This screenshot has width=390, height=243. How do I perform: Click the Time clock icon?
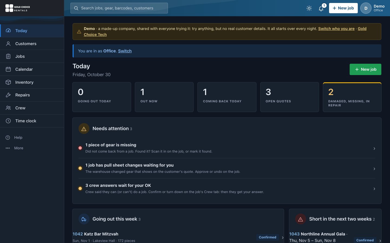[8, 121]
